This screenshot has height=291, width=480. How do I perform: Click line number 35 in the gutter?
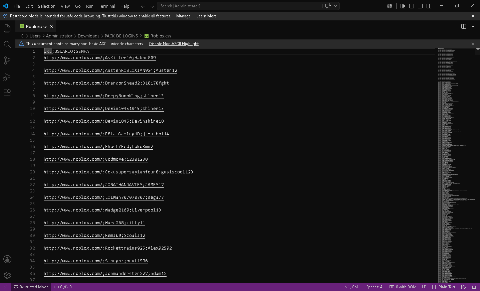pyautogui.click(x=32, y=267)
